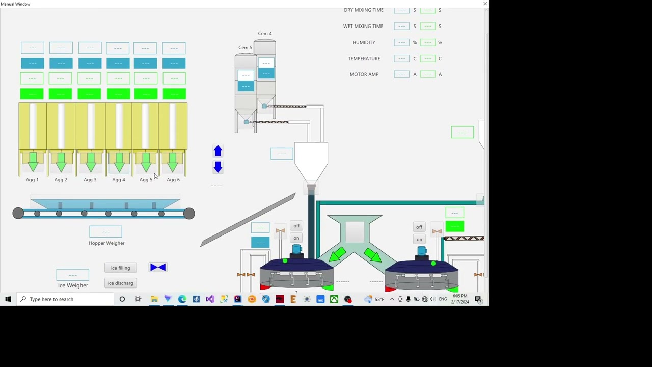Click the Agg 4 label
Image resolution: width=652 pixels, height=367 pixels.
[x=118, y=180]
